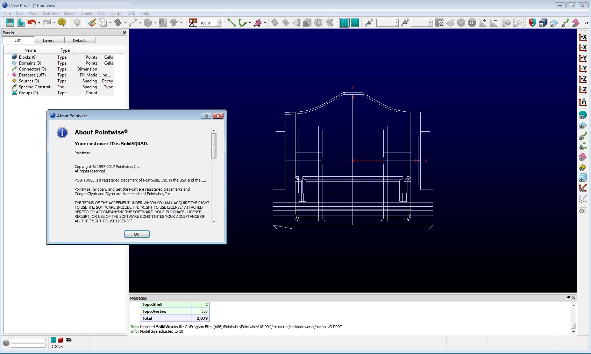591x354 pixels.
Task: Select the green two-point line connector tool
Action: click(232, 23)
